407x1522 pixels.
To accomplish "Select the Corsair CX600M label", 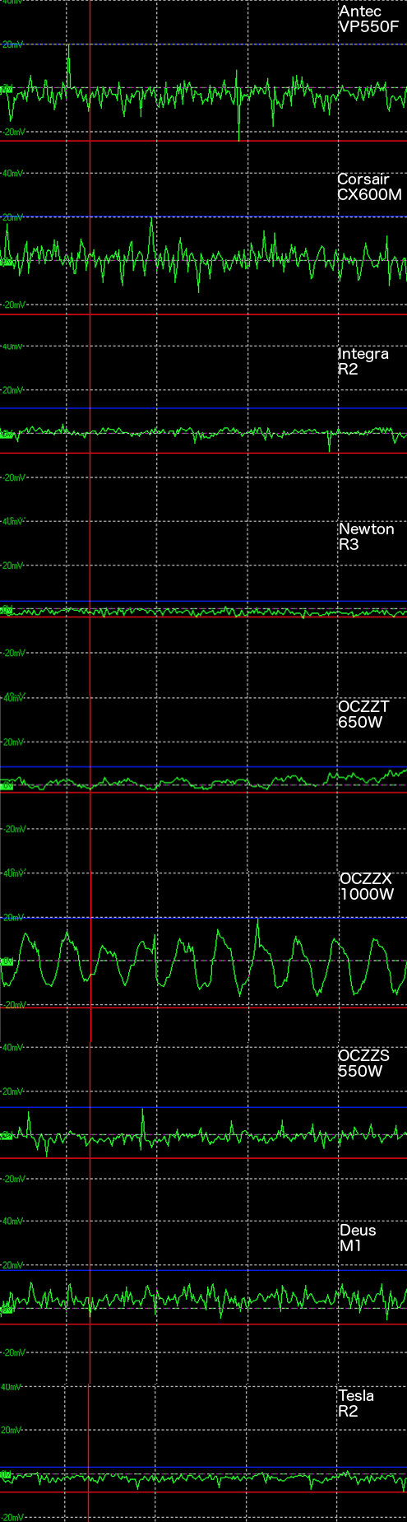I will click(369, 187).
